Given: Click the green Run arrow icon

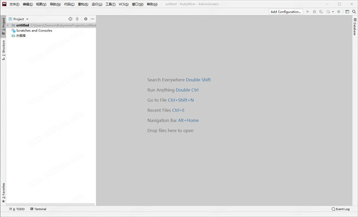Looking at the screenshot, I should [307, 12].
